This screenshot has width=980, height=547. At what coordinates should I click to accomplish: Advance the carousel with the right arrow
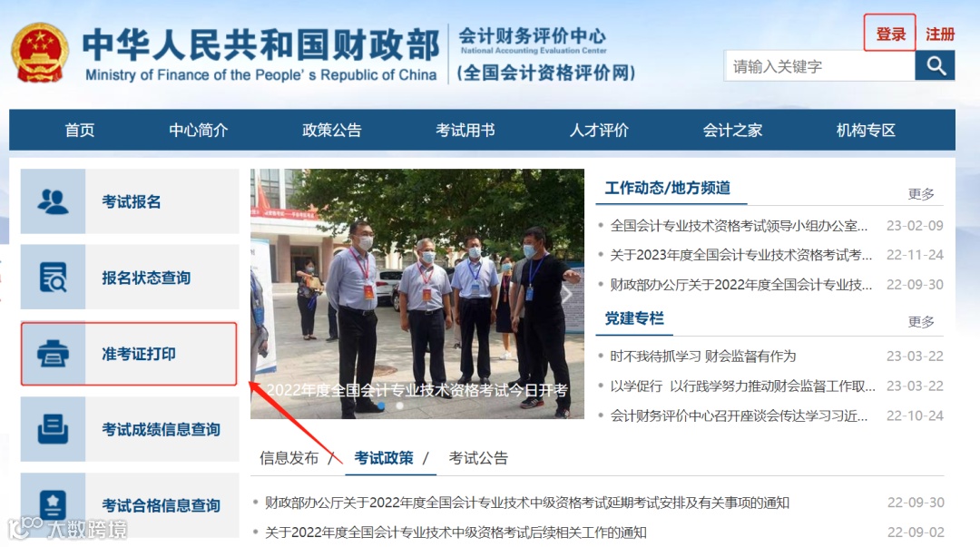click(566, 294)
